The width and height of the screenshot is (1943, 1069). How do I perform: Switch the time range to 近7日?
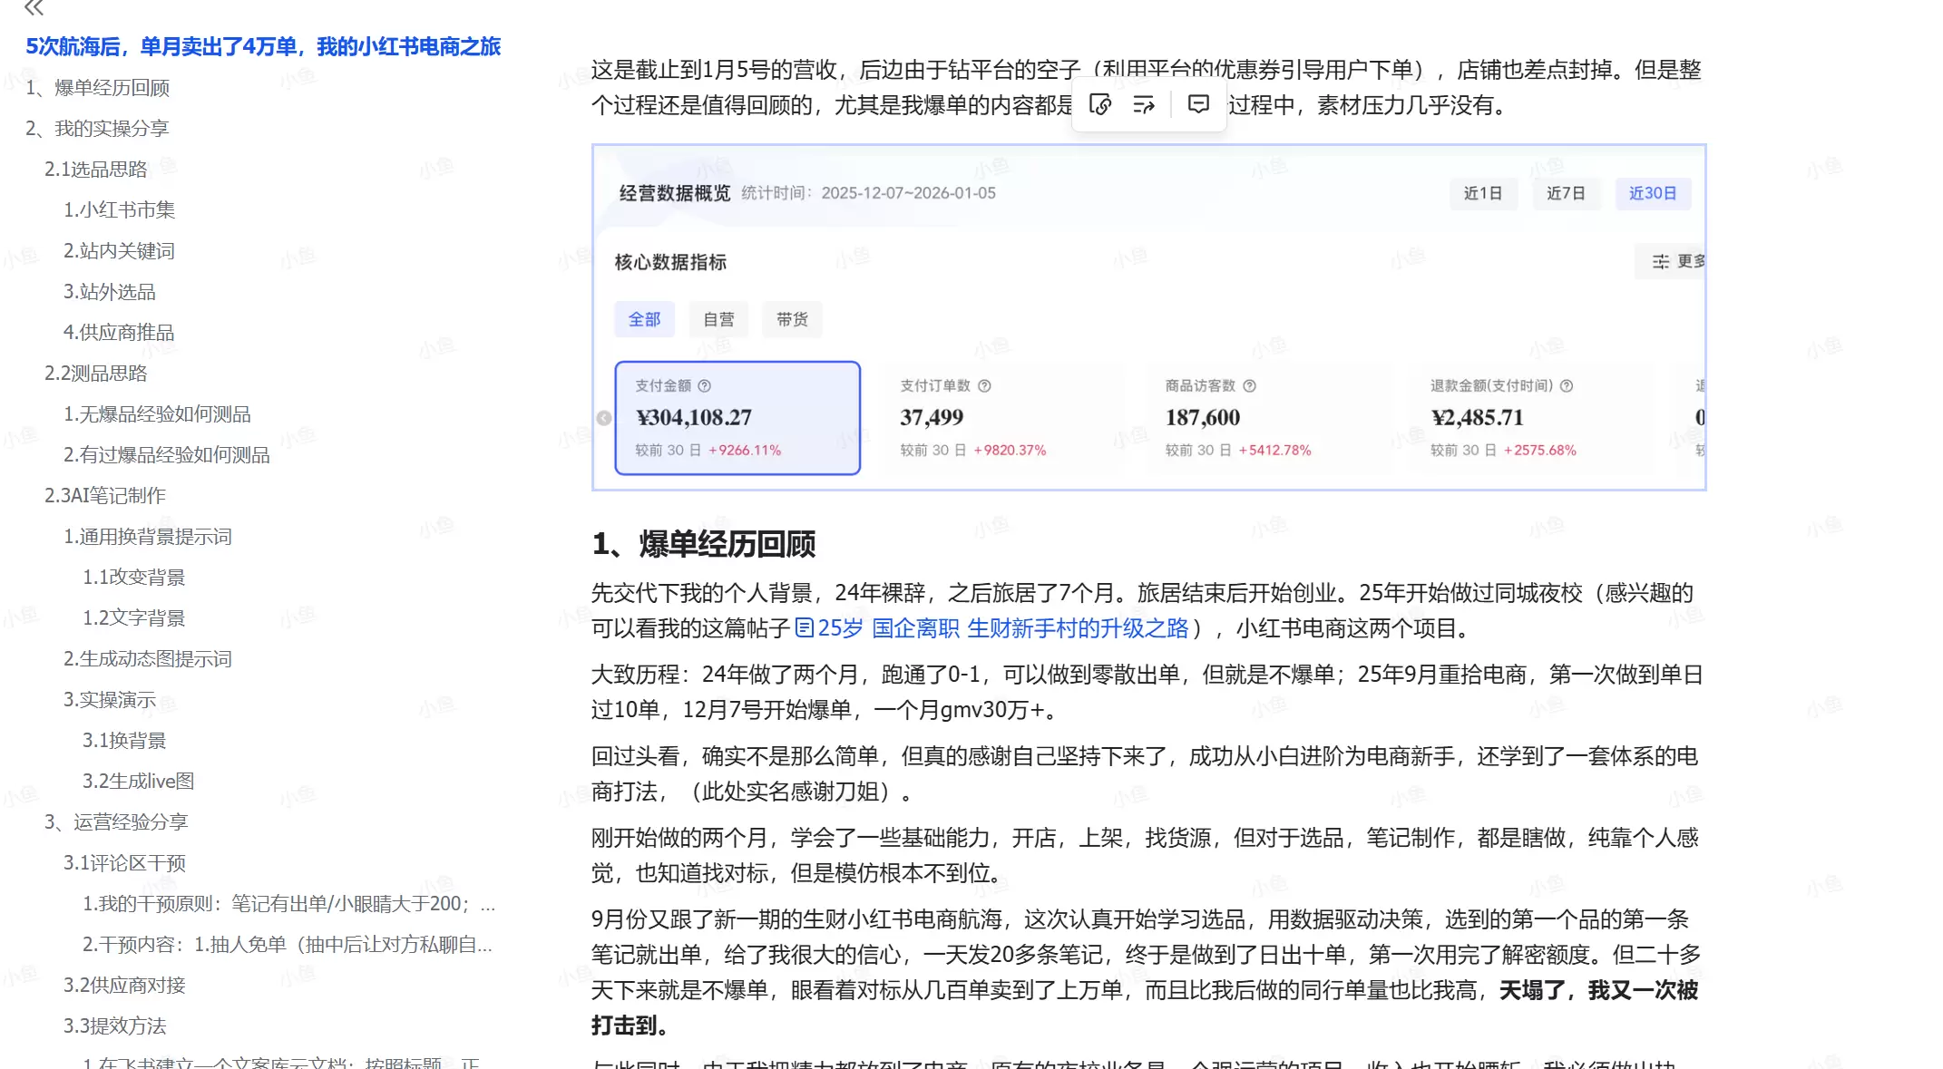click(x=1567, y=193)
